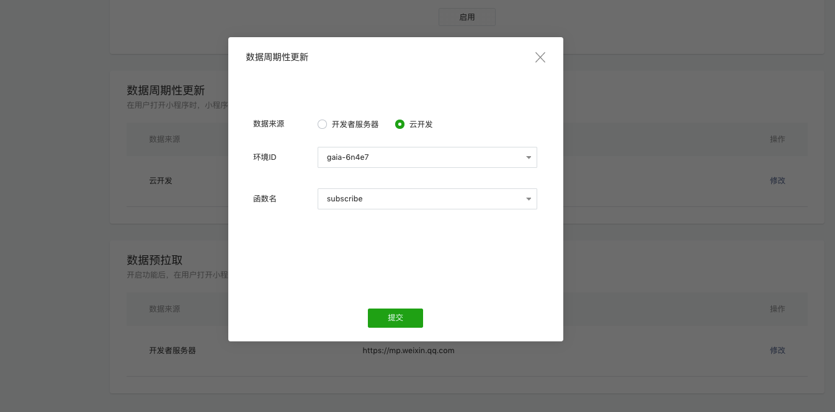
Task: Click the 数据来源 label in dialog
Action: coord(269,124)
